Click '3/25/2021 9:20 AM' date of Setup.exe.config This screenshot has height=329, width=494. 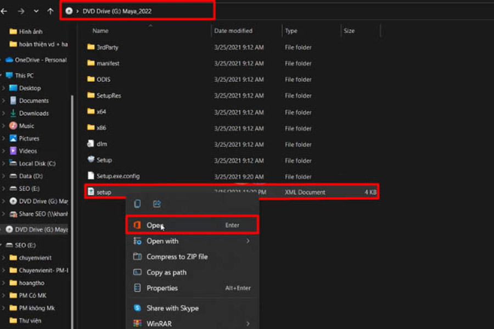[x=239, y=177]
